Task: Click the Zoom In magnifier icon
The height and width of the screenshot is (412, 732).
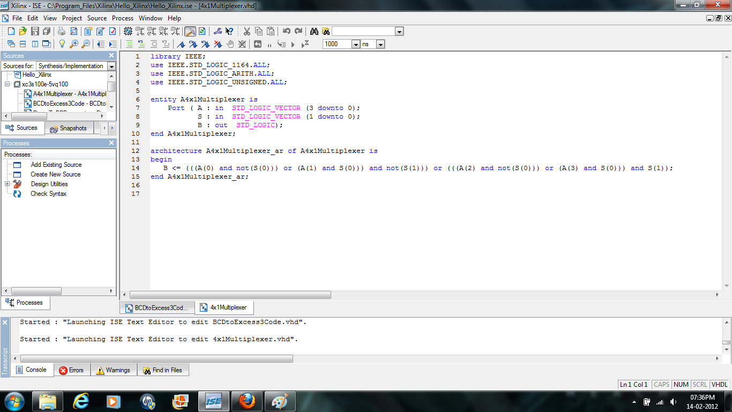Action: point(73,44)
